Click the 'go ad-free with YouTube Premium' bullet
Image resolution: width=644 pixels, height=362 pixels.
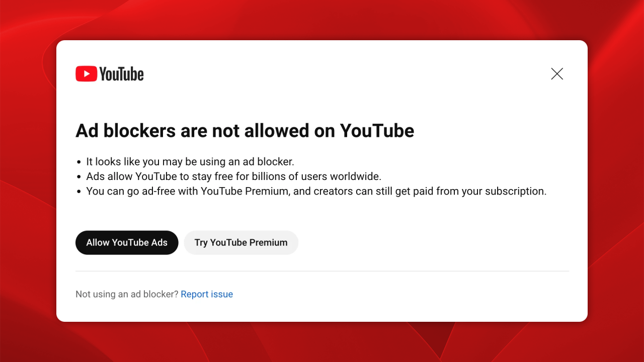point(316,191)
